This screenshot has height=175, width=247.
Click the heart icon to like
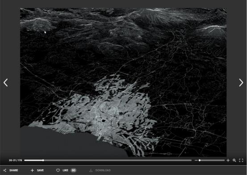tap(58, 170)
